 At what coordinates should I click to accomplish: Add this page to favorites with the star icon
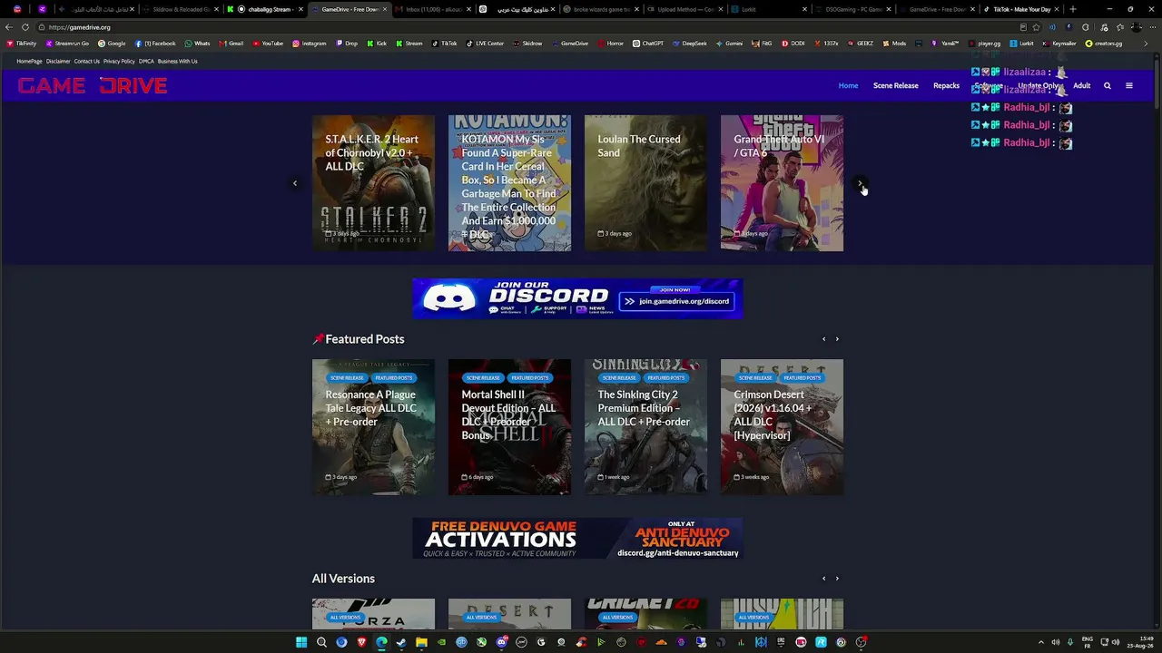1036,27
